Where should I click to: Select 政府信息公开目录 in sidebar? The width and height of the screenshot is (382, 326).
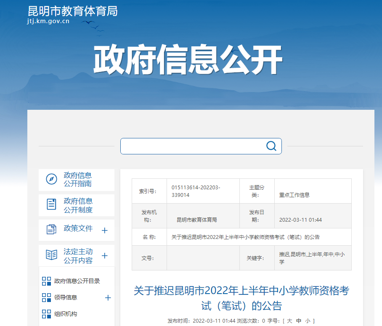point(77,281)
